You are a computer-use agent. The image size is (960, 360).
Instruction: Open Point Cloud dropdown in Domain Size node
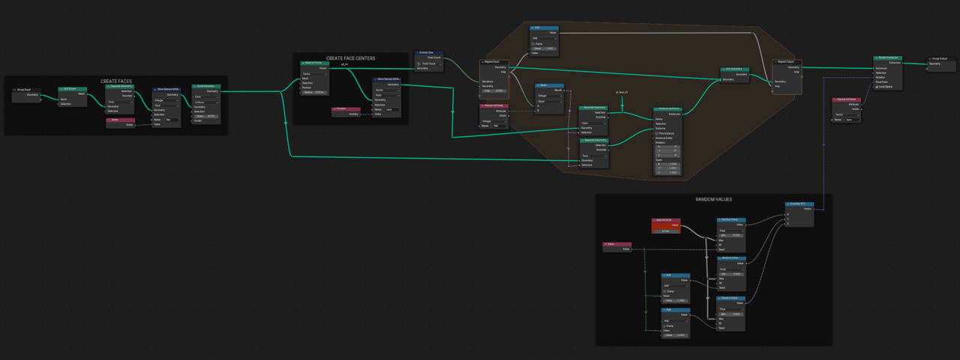coord(430,63)
